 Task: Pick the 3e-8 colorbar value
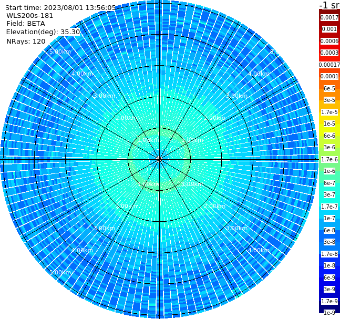pos(329,242)
